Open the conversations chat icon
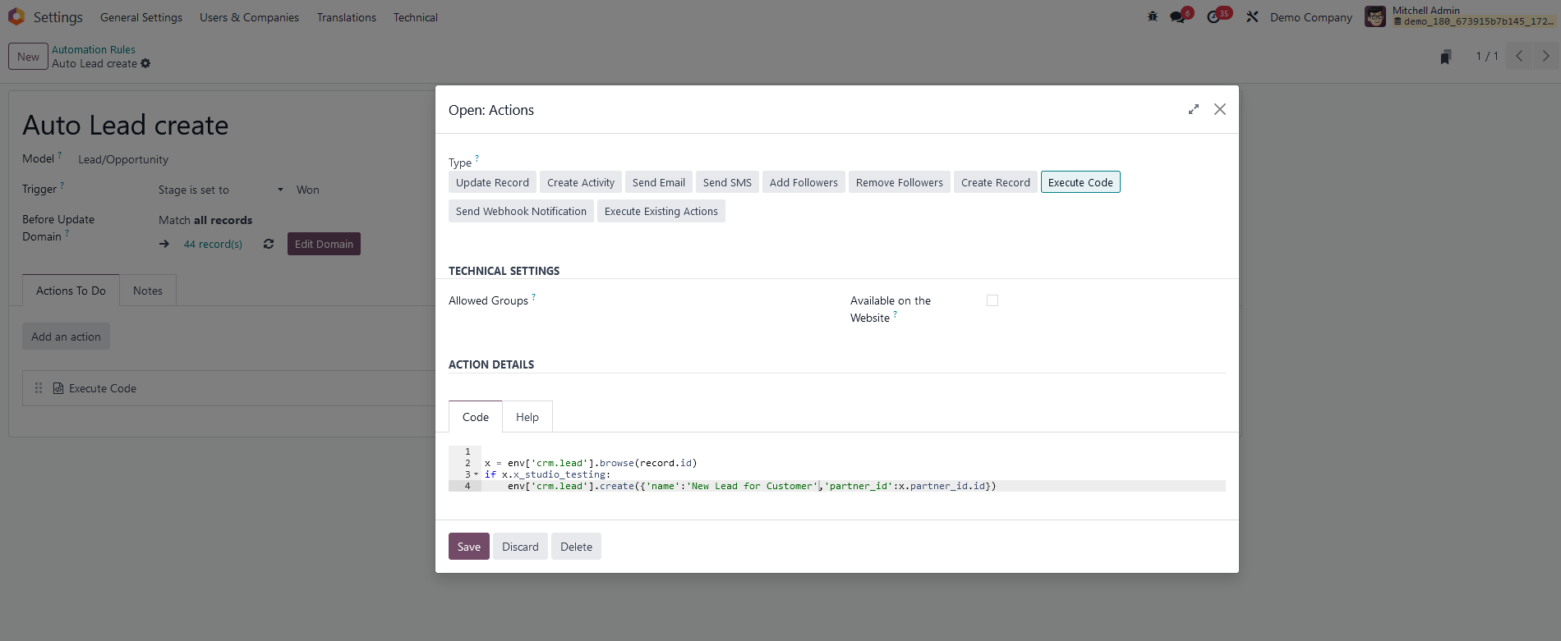Image resolution: width=1561 pixels, height=641 pixels. pos(1178,17)
